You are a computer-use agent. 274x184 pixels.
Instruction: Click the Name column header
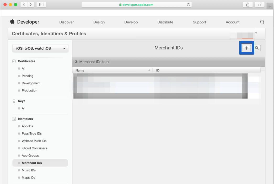coord(80,70)
